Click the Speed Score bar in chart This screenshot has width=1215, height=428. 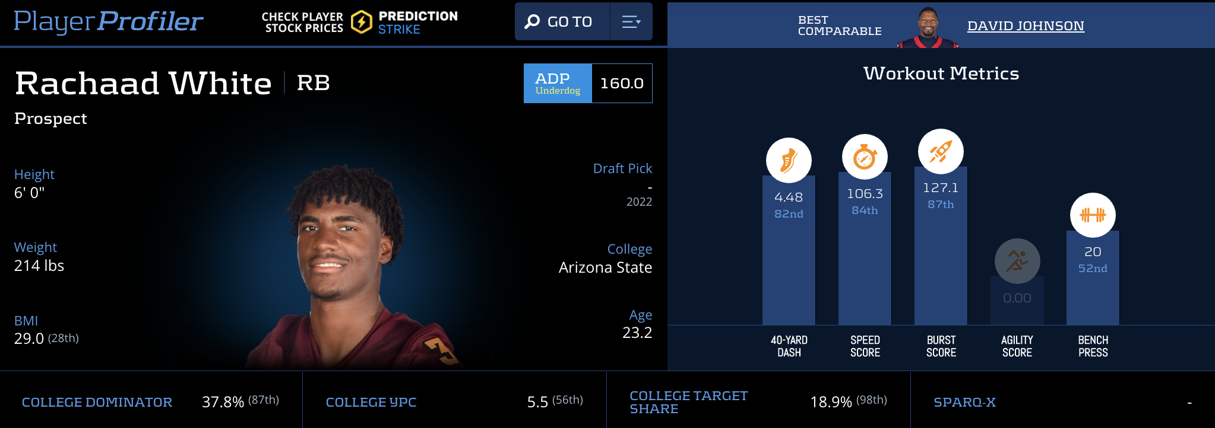pyautogui.click(x=865, y=267)
